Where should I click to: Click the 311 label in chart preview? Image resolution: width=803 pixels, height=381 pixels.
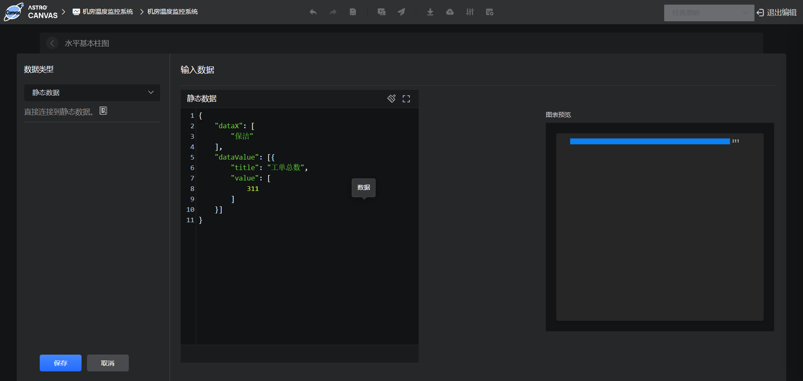pos(735,141)
